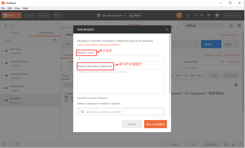The height and width of the screenshot is (148, 245).
Task: Open the View menu
Action: 17,8
